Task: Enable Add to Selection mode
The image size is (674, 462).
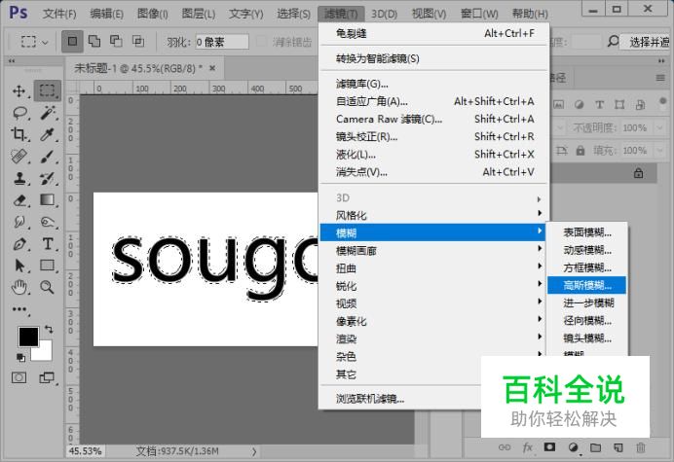Action: [94, 42]
